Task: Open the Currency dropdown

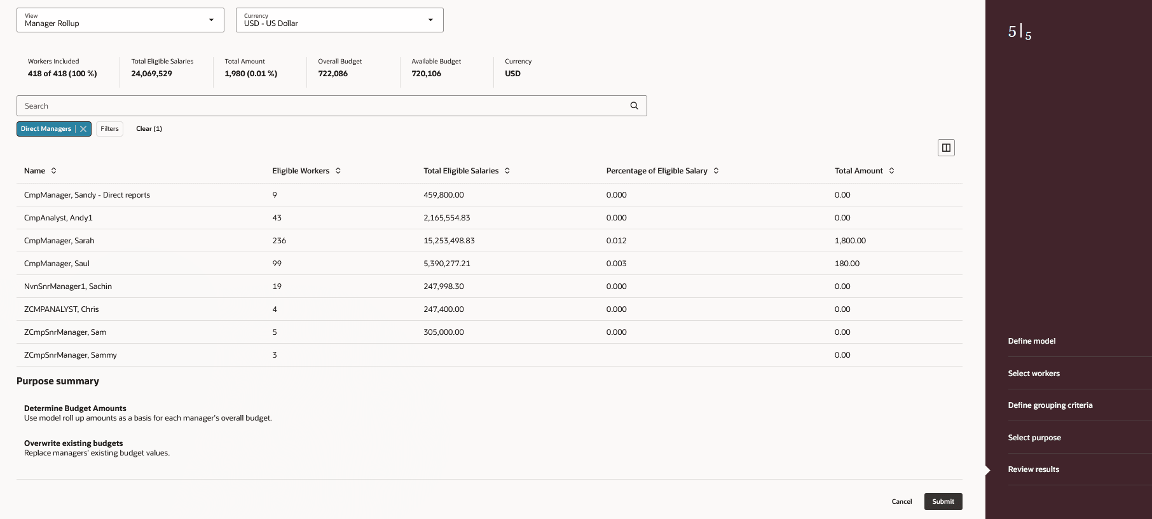Action: coord(339,20)
